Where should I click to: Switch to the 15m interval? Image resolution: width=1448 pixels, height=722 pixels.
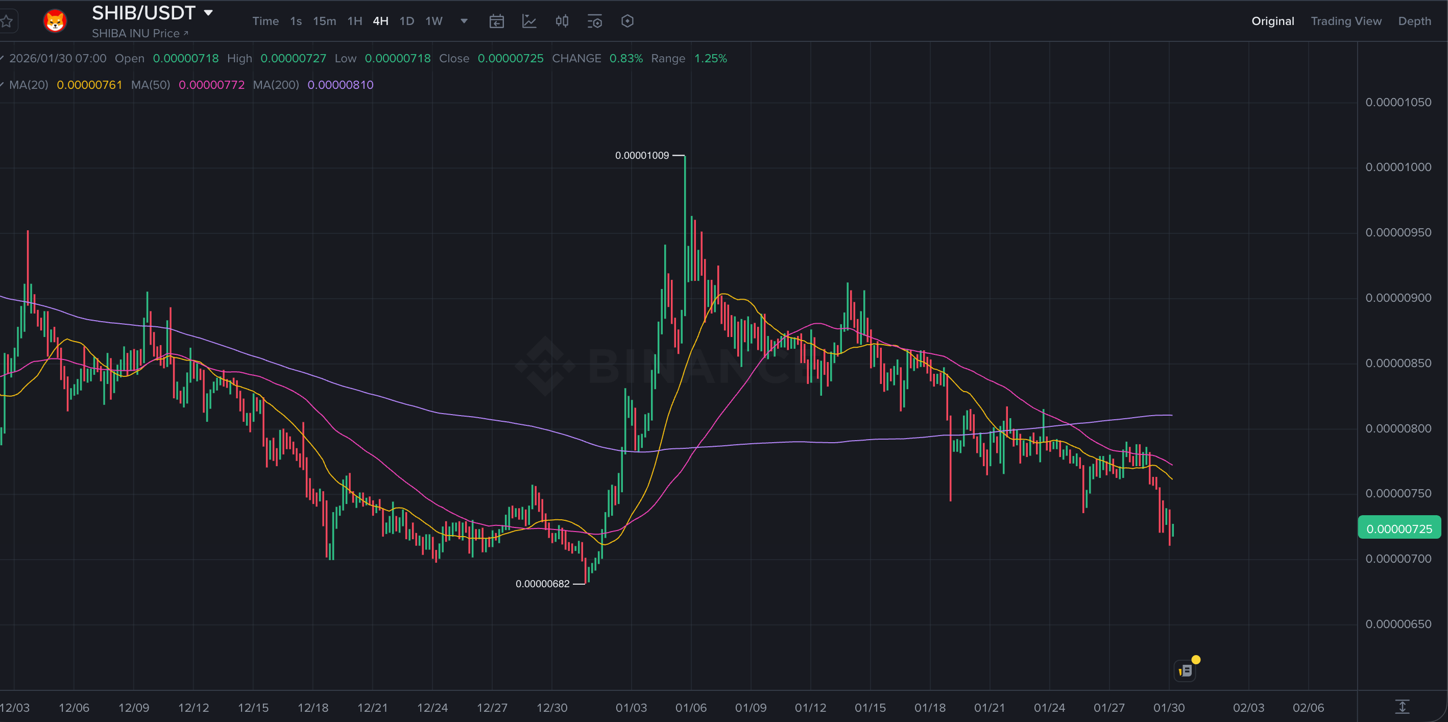click(x=324, y=21)
